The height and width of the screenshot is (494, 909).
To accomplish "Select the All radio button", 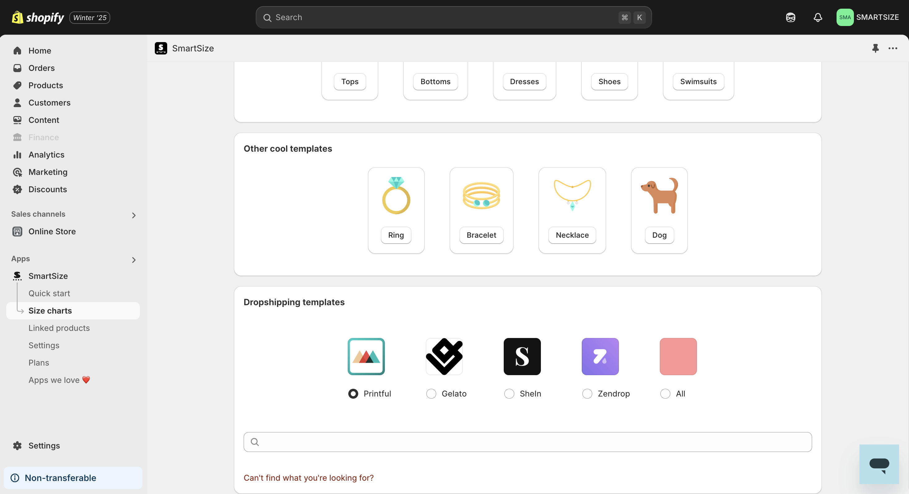I will [x=665, y=393].
